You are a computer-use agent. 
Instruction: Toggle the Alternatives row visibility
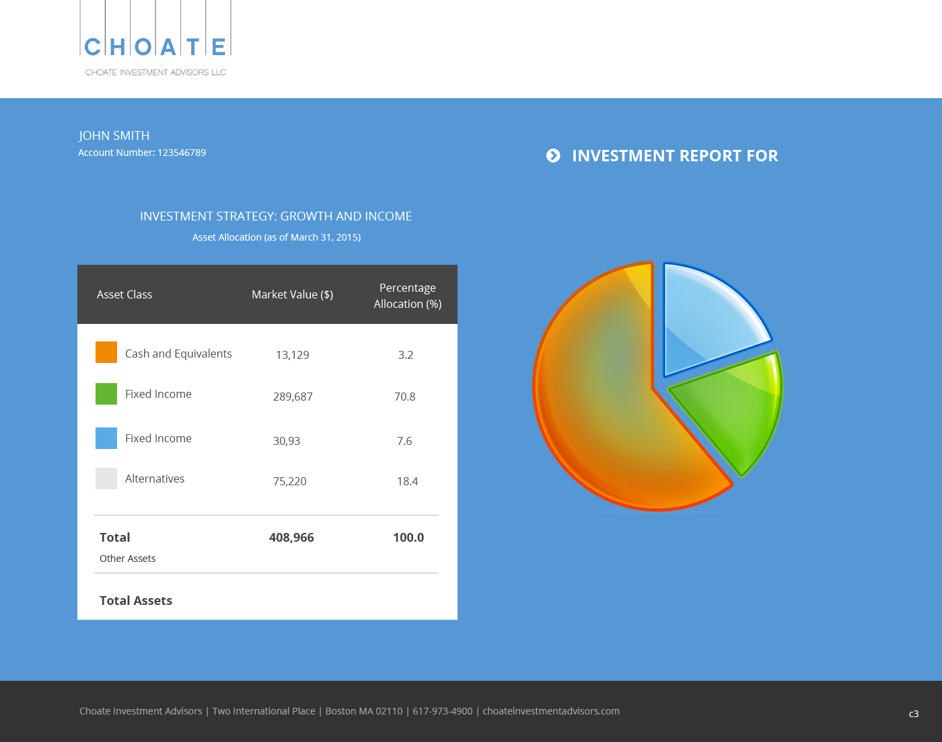(x=155, y=478)
